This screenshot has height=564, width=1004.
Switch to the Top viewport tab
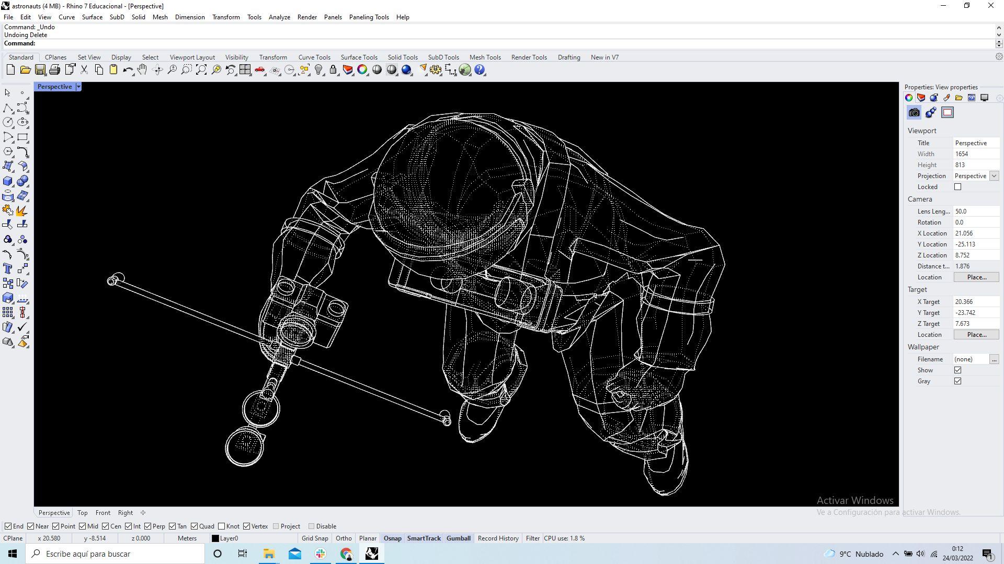click(x=83, y=513)
